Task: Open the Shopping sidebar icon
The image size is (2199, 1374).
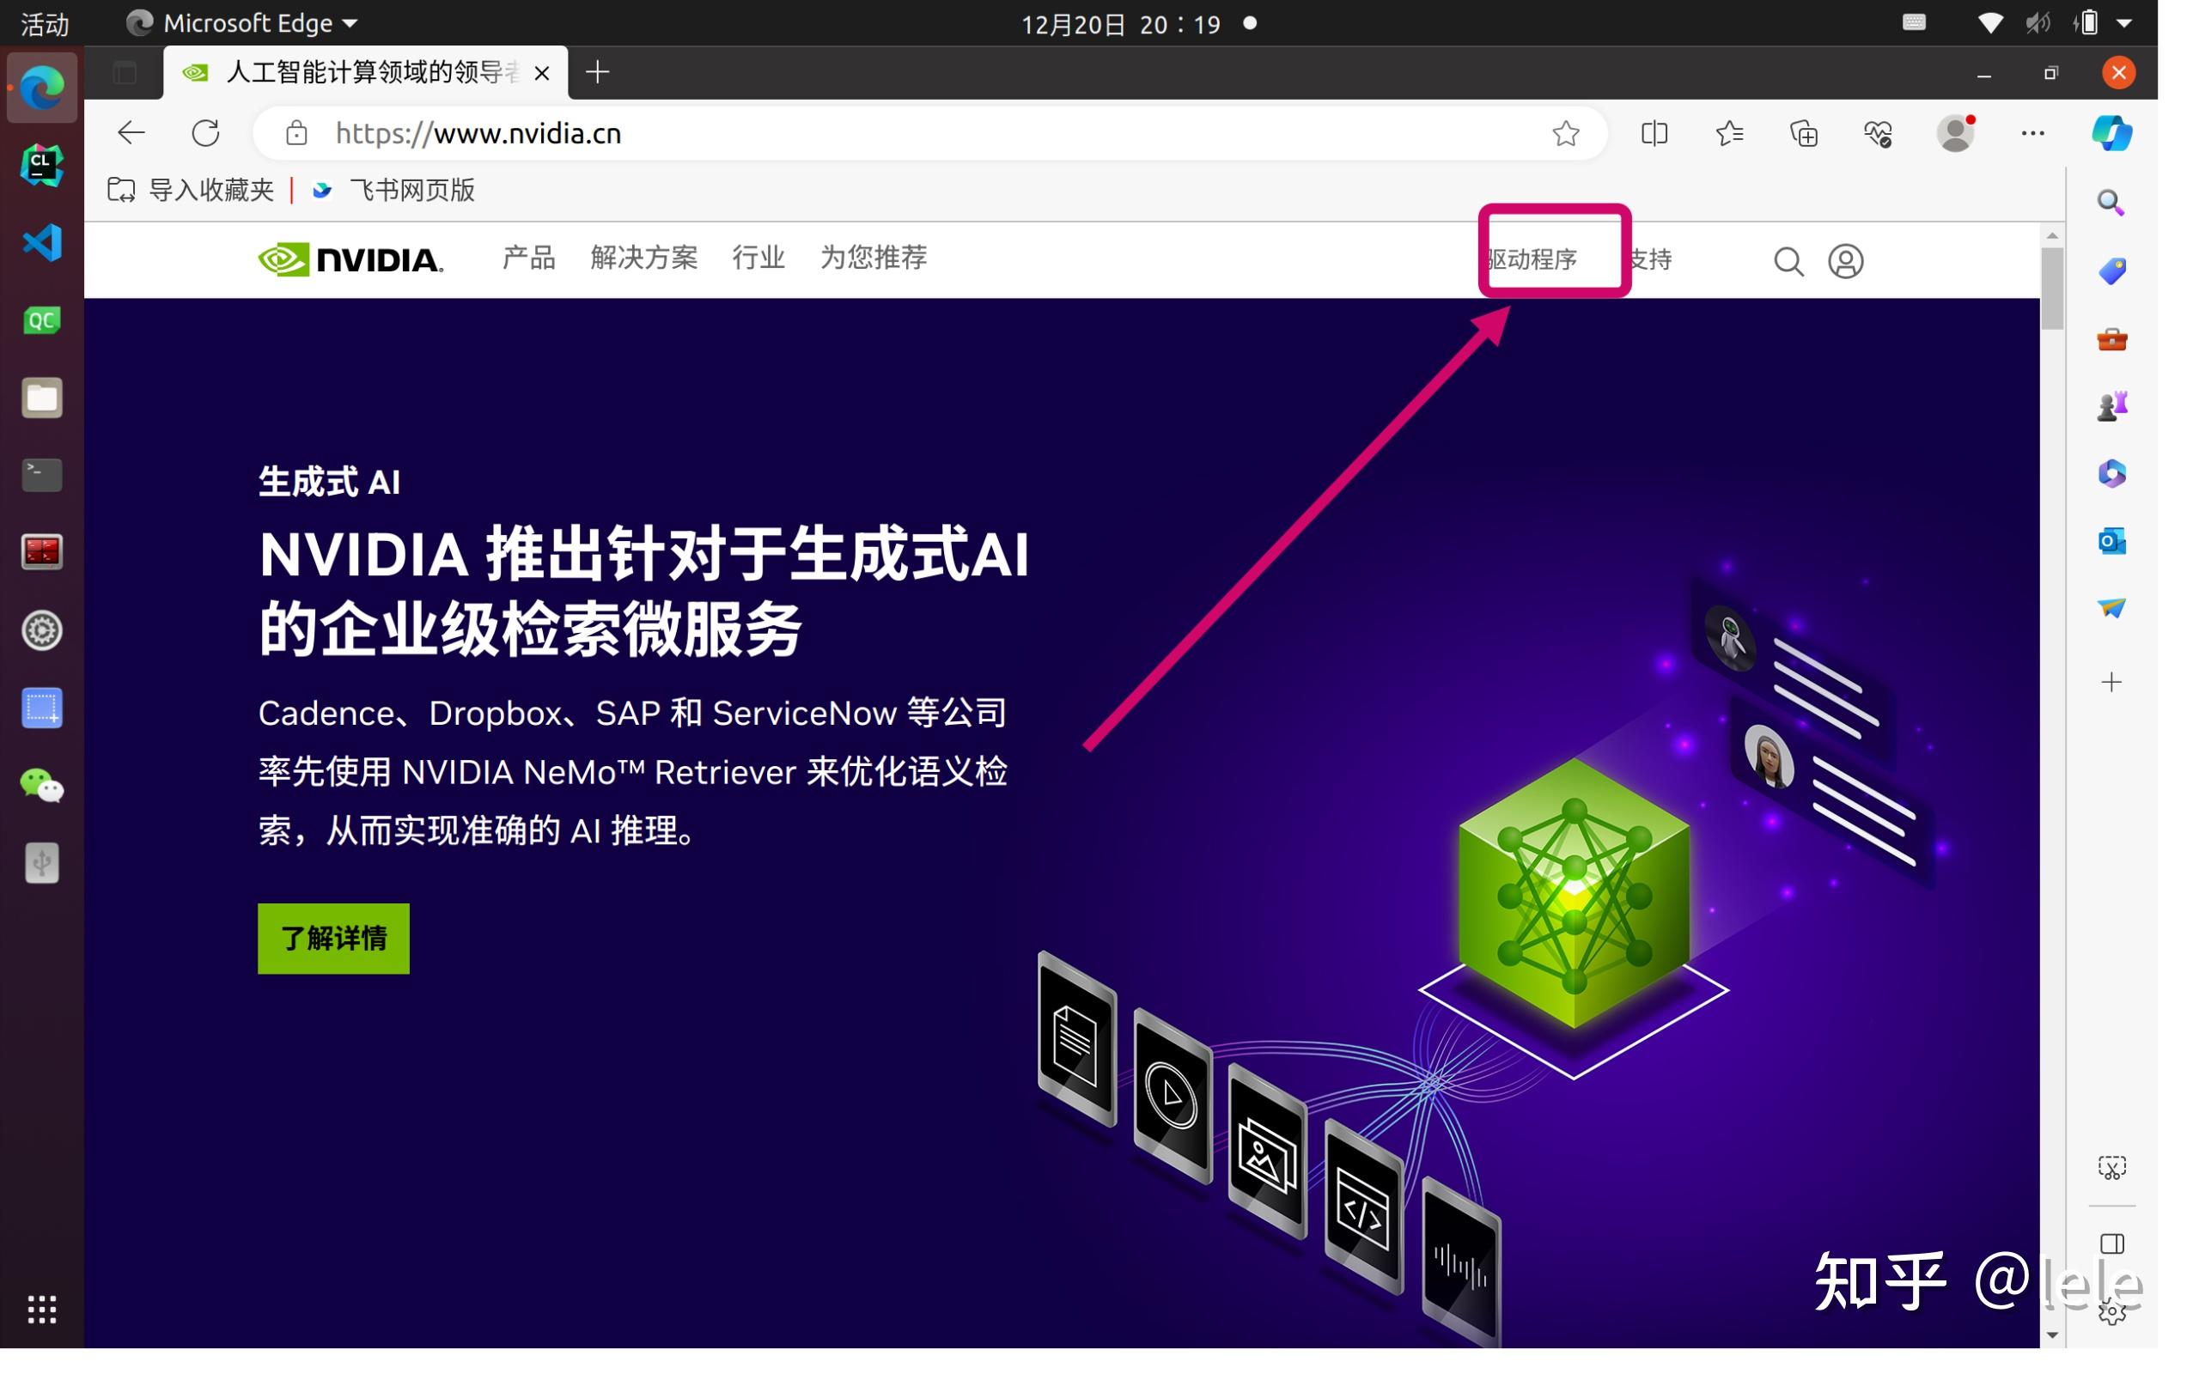Action: tap(2111, 270)
